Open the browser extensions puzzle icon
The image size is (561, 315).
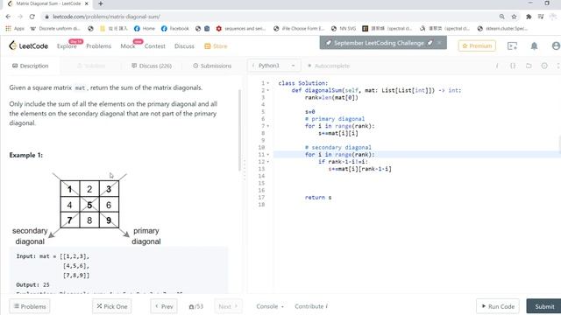[529, 17]
